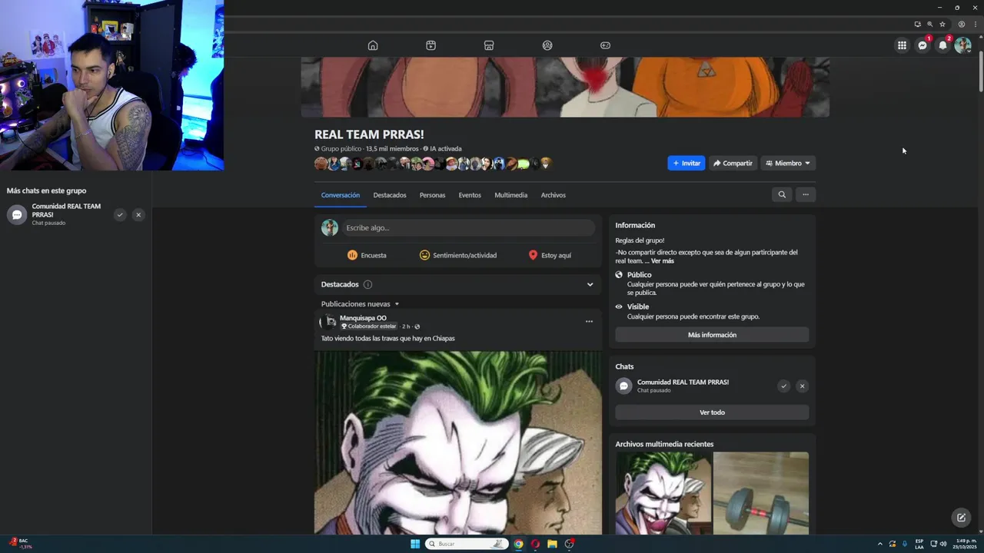
Task: Open Manquisapa OO's profile name
Action: [x=363, y=318]
